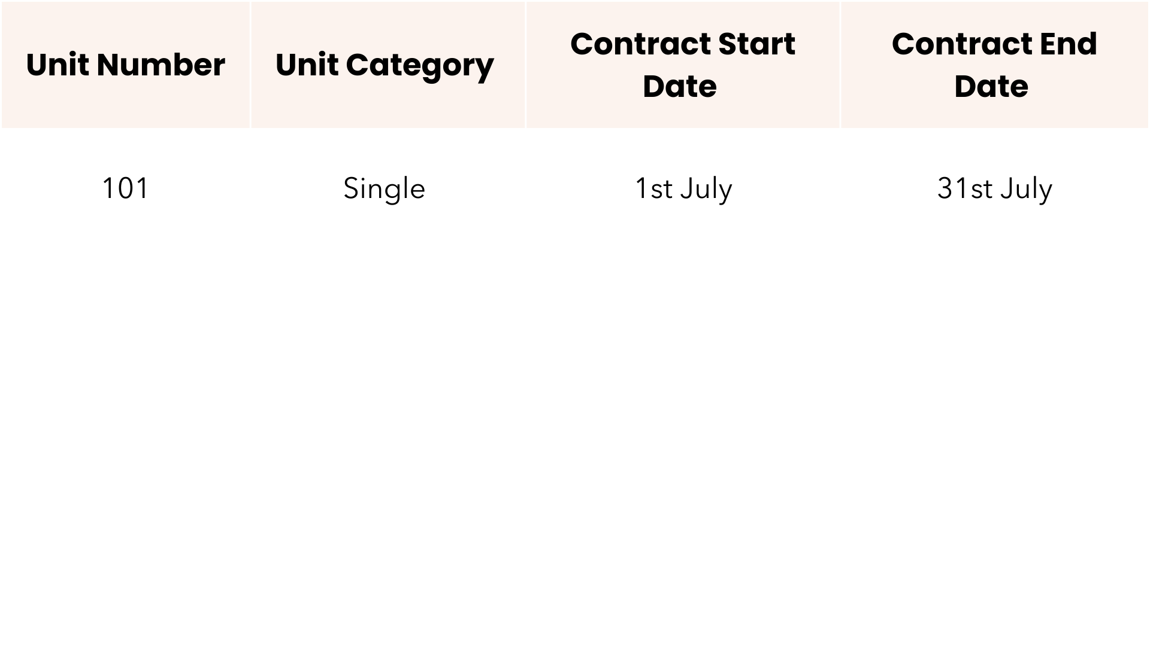The image size is (1150, 646).
Task: Click the word "Category" in the second header
Action: (420, 66)
